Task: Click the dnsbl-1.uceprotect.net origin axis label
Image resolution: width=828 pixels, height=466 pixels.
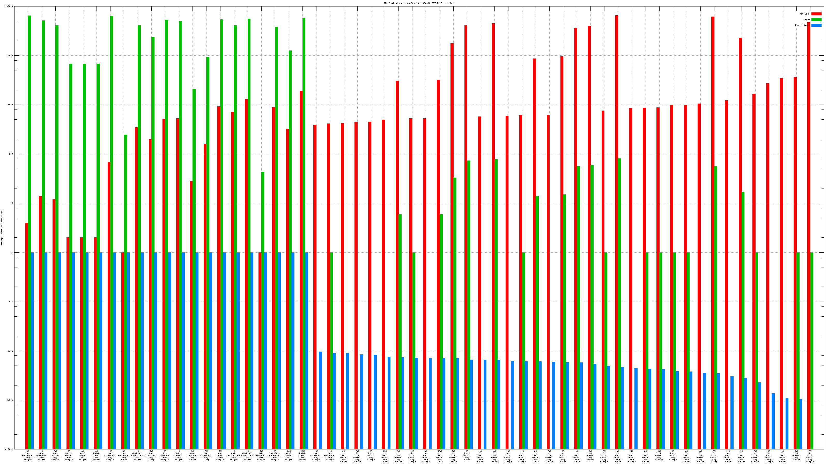Action: coord(138,455)
